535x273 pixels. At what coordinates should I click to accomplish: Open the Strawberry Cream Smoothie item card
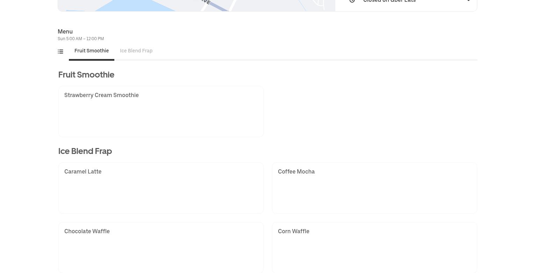(x=161, y=111)
